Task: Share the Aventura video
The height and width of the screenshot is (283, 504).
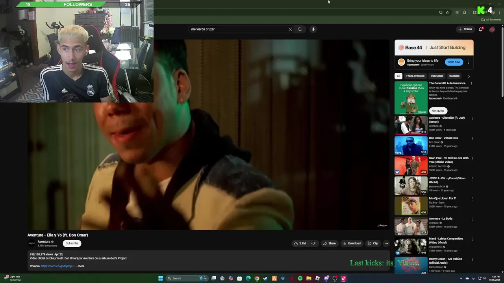Action: [330, 243]
